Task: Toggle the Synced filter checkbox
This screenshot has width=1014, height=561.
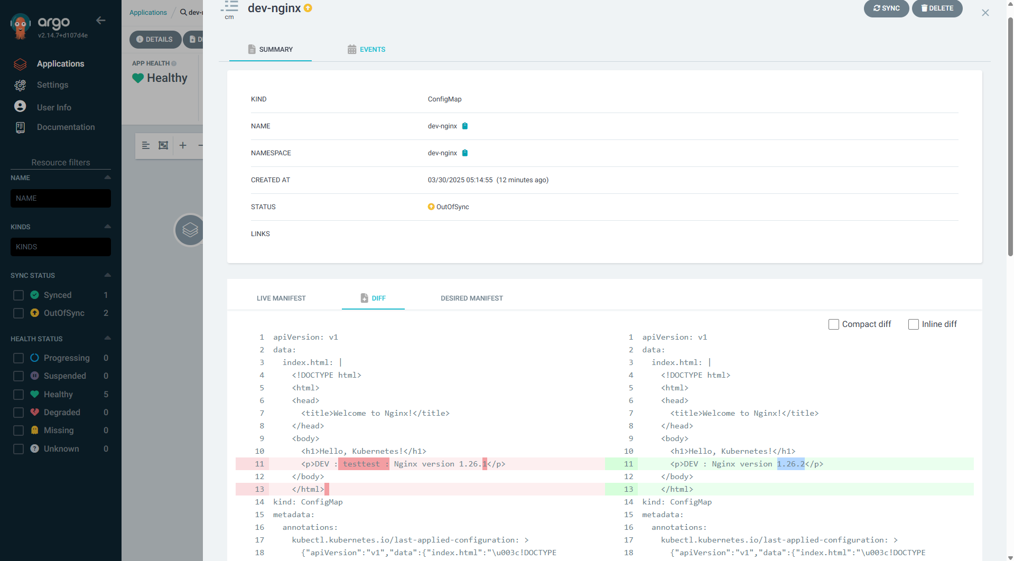Action: (x=18, y=295)
